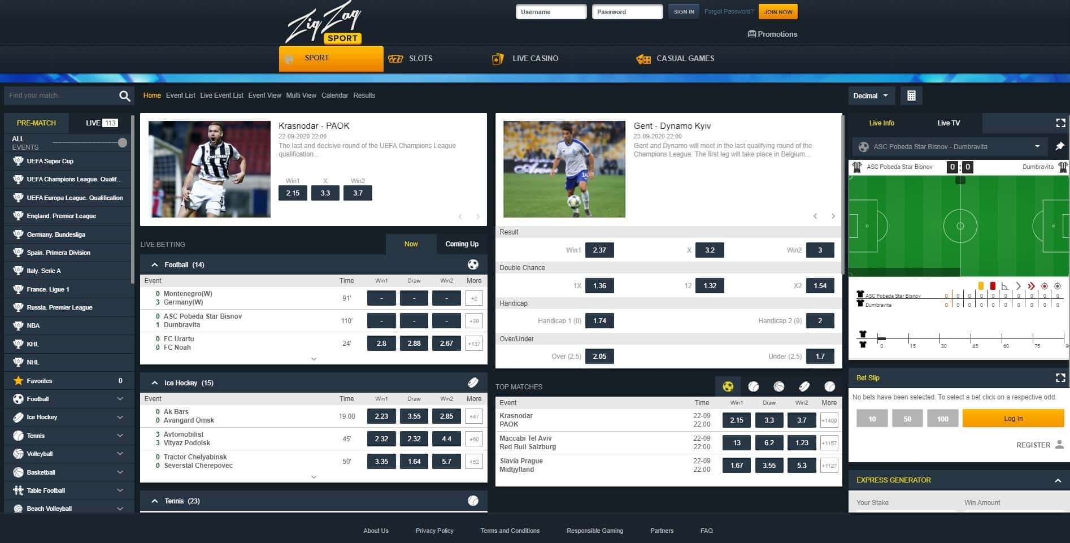Open the Live Event List menu item
This screenshot has width=1070, height=543.
tap(221, 95)
